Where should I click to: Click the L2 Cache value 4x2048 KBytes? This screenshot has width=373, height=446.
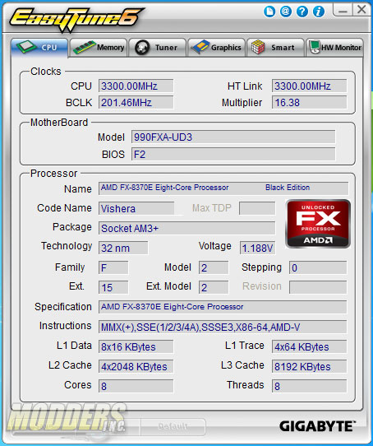pyautogui.click(x=136, y=366)
